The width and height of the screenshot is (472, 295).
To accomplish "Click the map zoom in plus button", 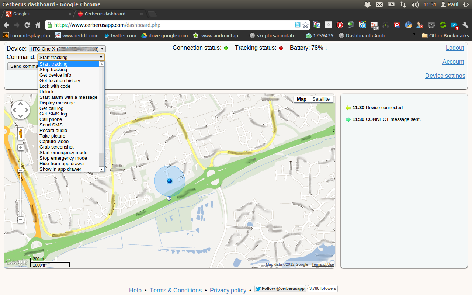I will pyautogui.click(x=21, y=147).
